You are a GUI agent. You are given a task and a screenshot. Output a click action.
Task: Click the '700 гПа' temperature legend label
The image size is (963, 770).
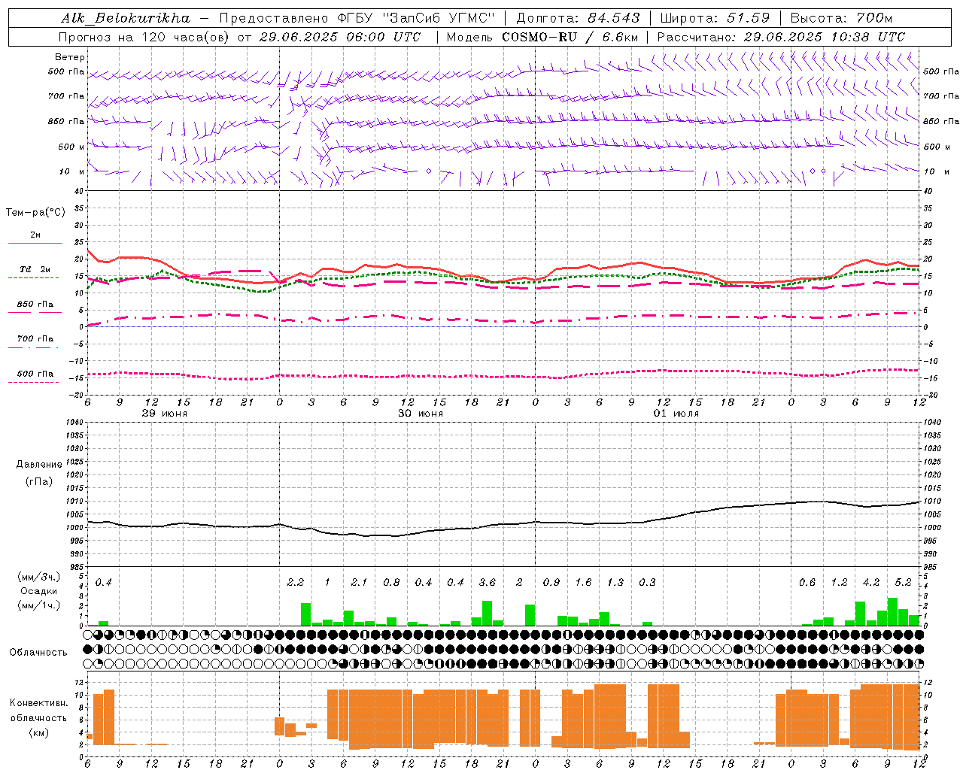point(35,339)
